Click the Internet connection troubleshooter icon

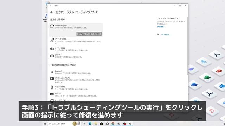point(52,40)
